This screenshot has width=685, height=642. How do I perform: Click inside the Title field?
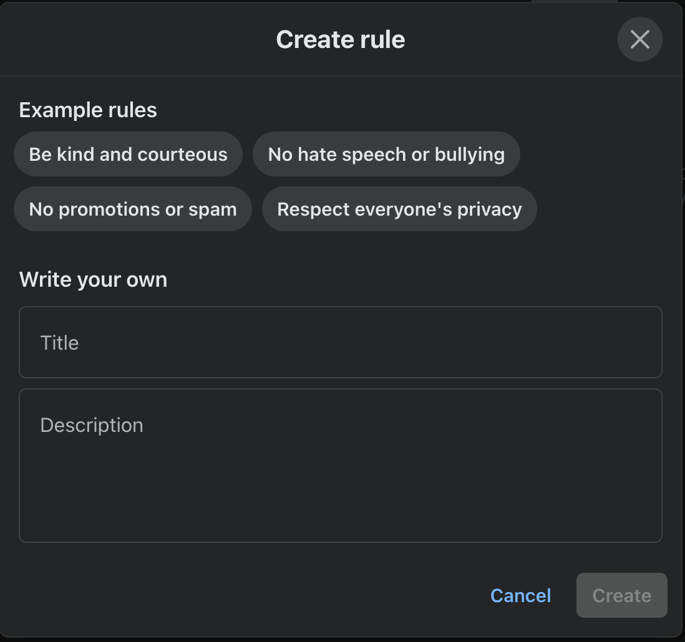click(341, 342)
